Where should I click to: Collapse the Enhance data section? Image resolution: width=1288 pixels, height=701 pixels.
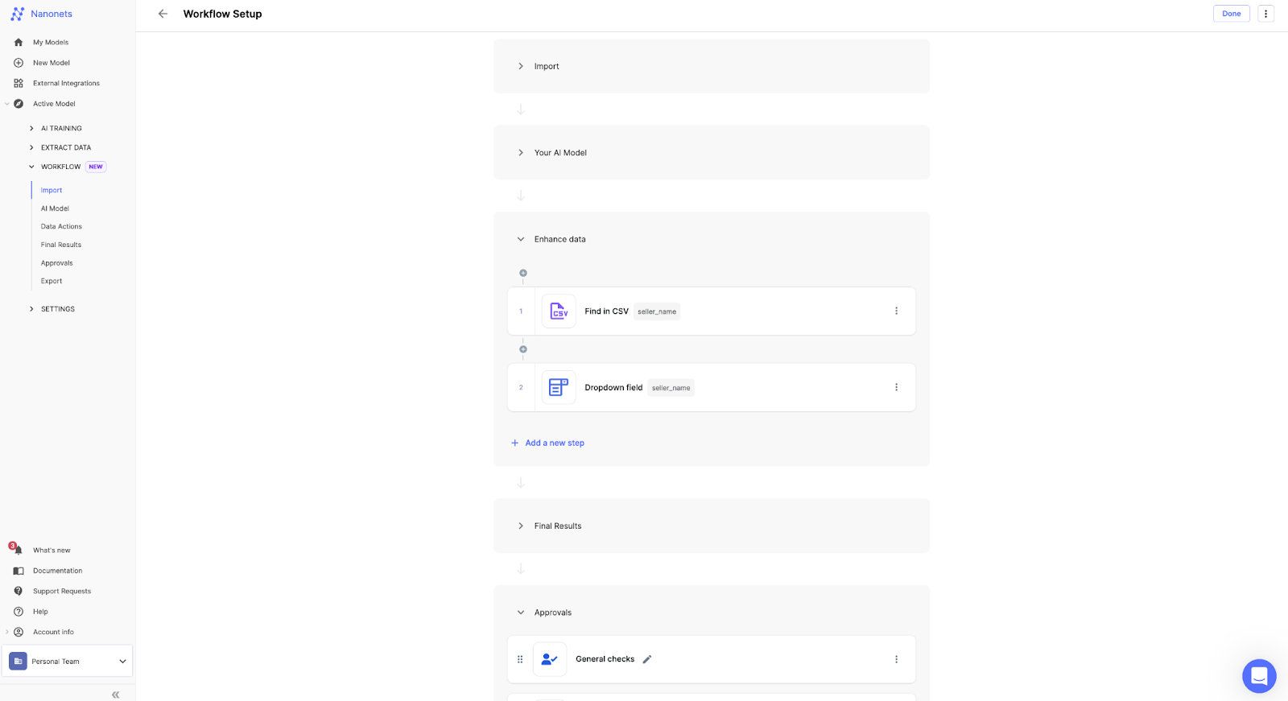tap(521, 239)
